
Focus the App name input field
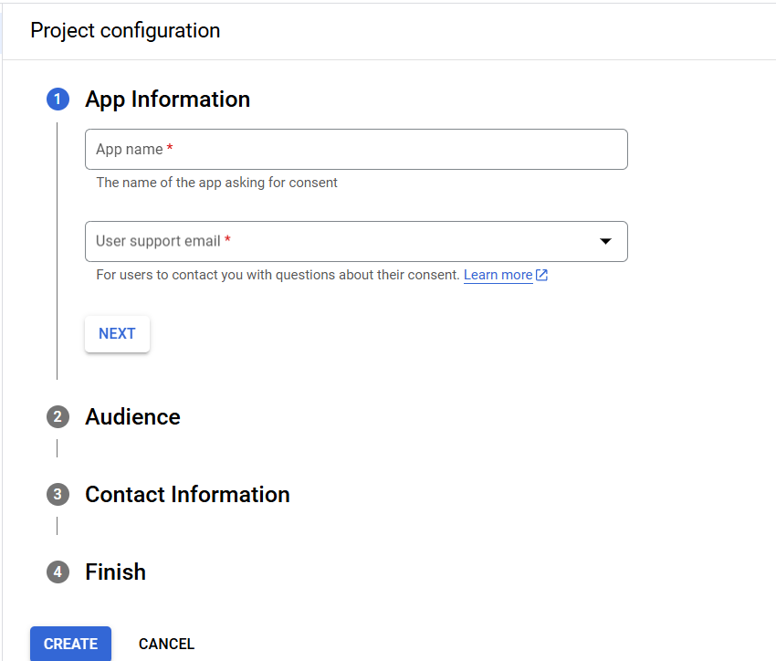coord(356,150)
